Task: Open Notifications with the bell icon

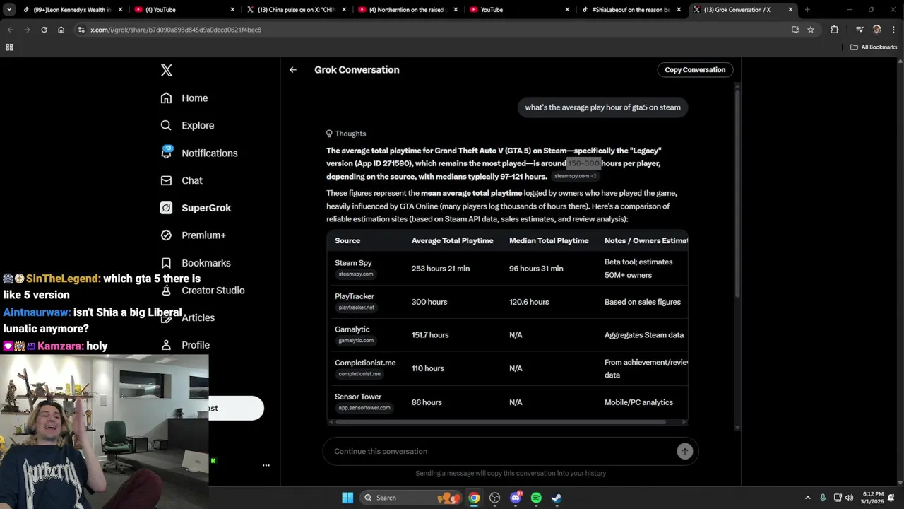Action: 199,153
